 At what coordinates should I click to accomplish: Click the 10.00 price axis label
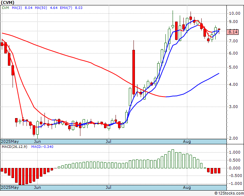tap(235, 13)
